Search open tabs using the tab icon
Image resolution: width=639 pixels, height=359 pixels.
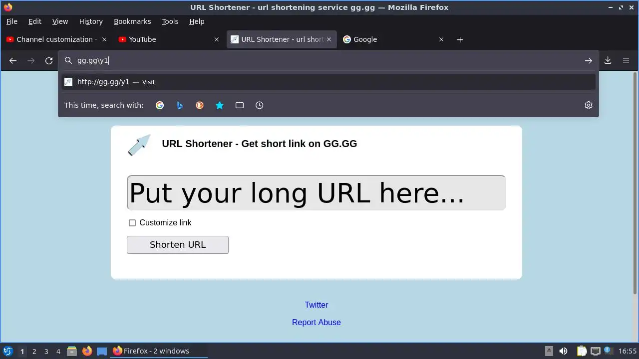coord(240,105)
